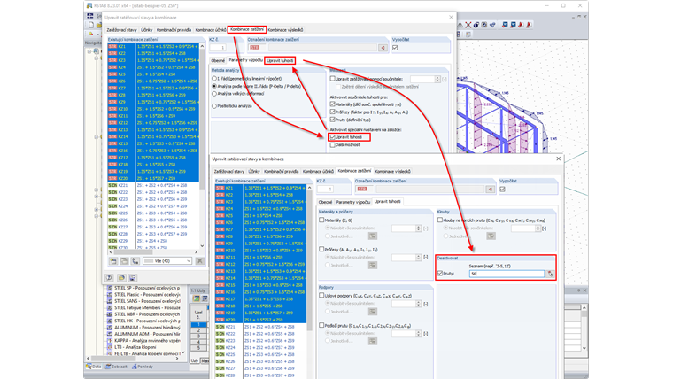
Task: Click edit icon for Materiály Jednotlivě
Action: click(373, 236)
